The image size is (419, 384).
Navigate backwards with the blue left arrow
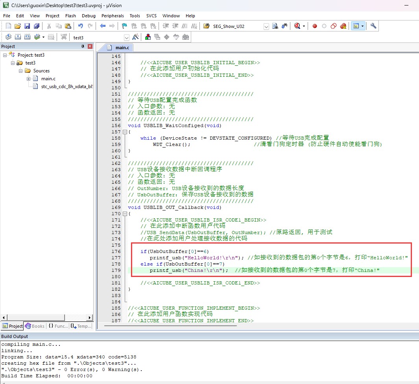tap(103, 26)
